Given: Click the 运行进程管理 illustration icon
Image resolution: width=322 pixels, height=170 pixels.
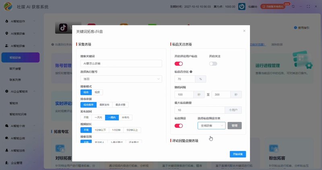Looking at the screenshot, I should [303, 59].
